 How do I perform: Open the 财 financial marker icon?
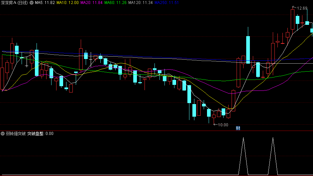coord(238,128)
